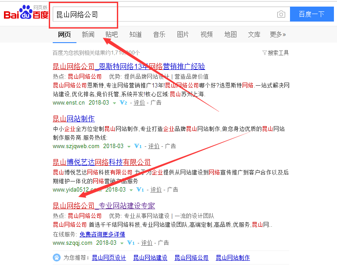Expand the dropdown arrow after www.szjqweb.com date

click(x=129, y=146)
